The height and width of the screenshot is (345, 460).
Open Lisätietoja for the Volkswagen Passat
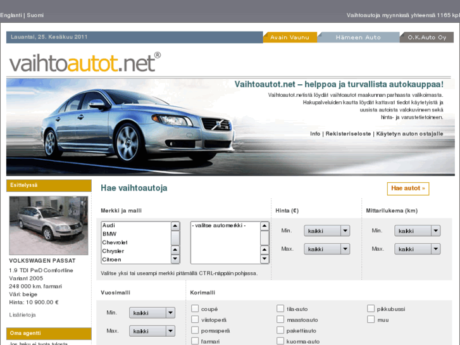22,315
